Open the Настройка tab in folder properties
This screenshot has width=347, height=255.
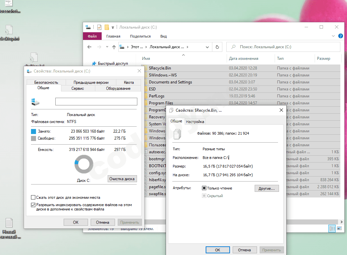(195, 122)
